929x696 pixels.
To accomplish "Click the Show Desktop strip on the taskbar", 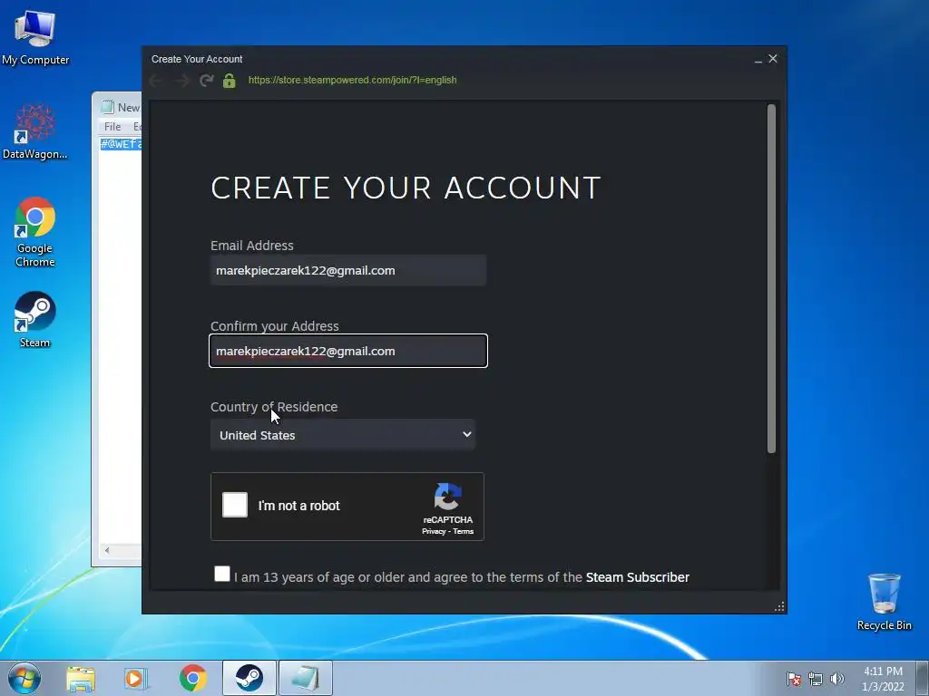I will tap(923, 678).
